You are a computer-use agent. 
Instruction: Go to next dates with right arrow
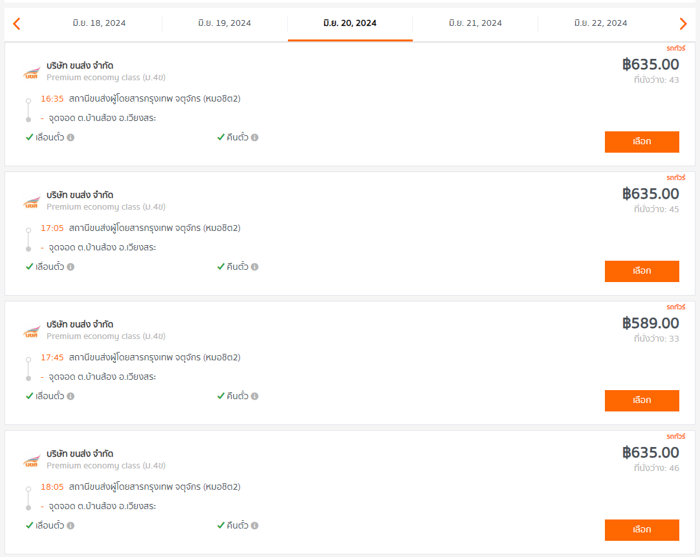(683, 23)
